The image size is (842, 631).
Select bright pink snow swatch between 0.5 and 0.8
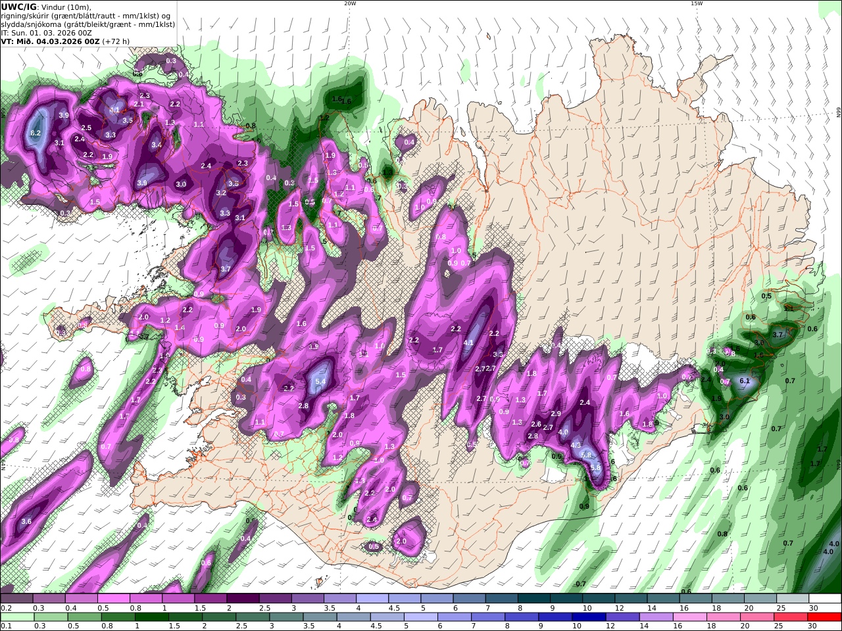tap(113, 599)
